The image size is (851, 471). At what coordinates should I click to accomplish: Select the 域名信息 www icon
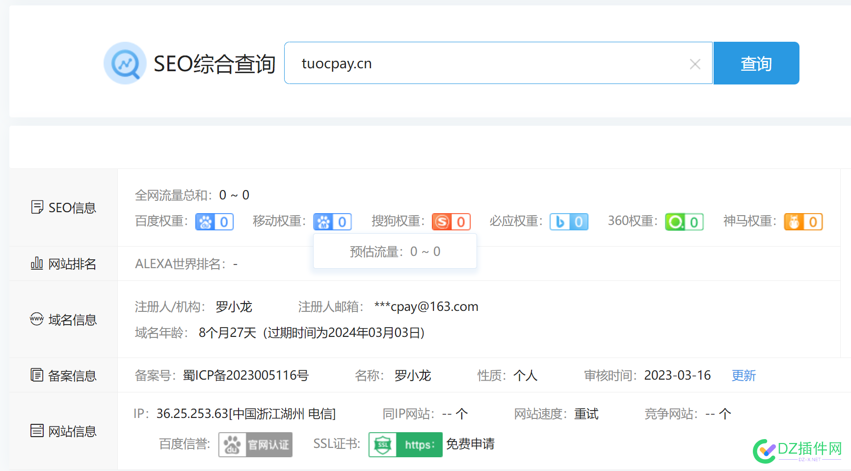[x=37, y=319]
